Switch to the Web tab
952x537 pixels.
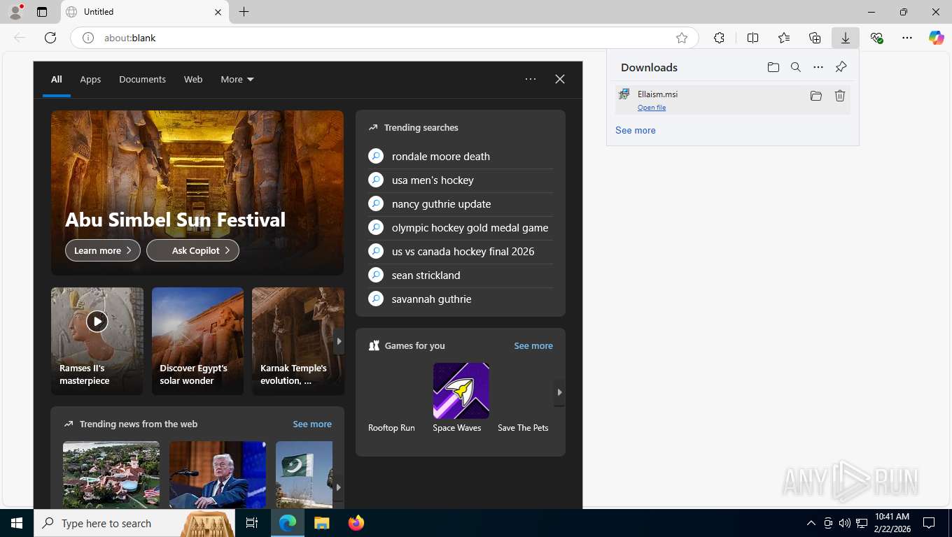(193, 79)
